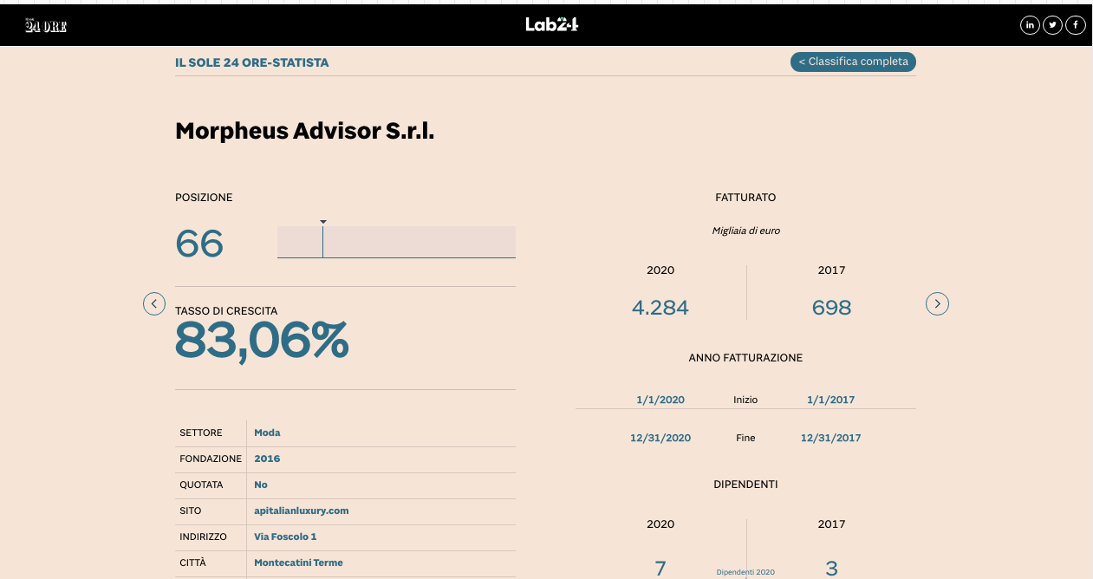Click end date 12/31/2017
This screenshot has width=1093, height=579.
click(x=831, y=438)
